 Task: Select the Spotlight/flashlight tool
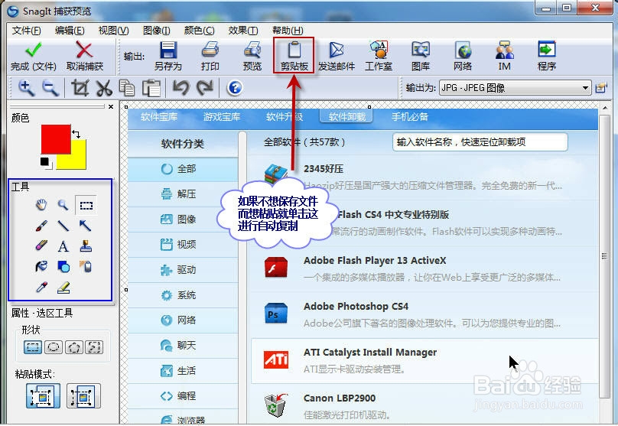[86, 266]
